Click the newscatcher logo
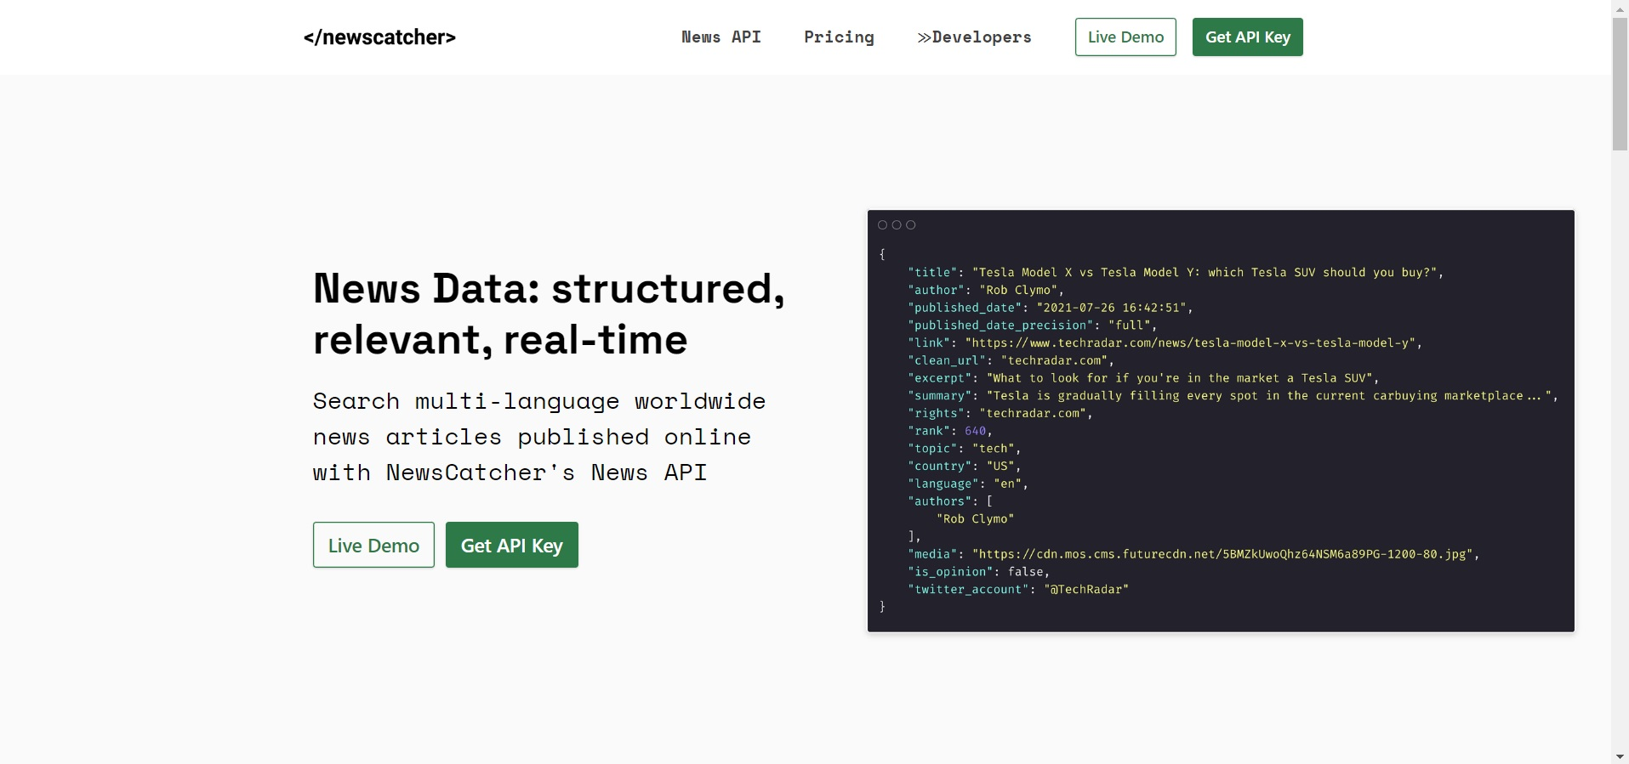The image size is (1629, 764). click(379, 37)
